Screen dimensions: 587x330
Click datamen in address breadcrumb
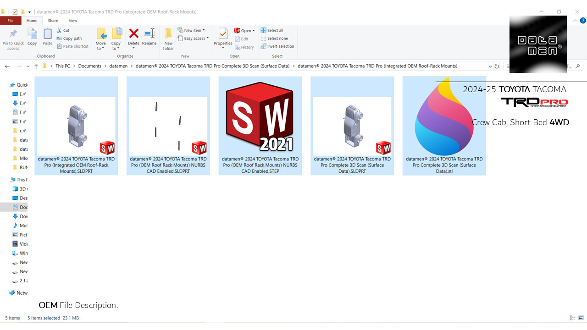point(118,66)
